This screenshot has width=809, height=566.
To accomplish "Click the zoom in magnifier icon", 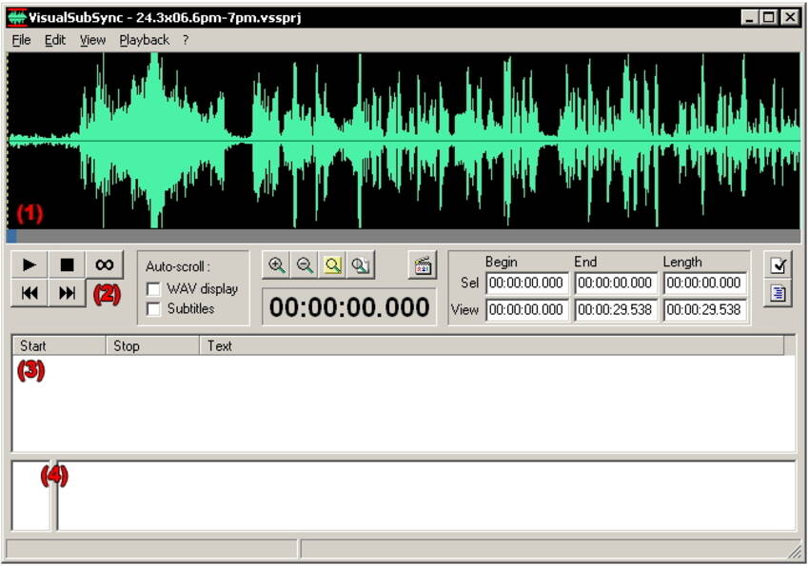I will coord(276,266).
